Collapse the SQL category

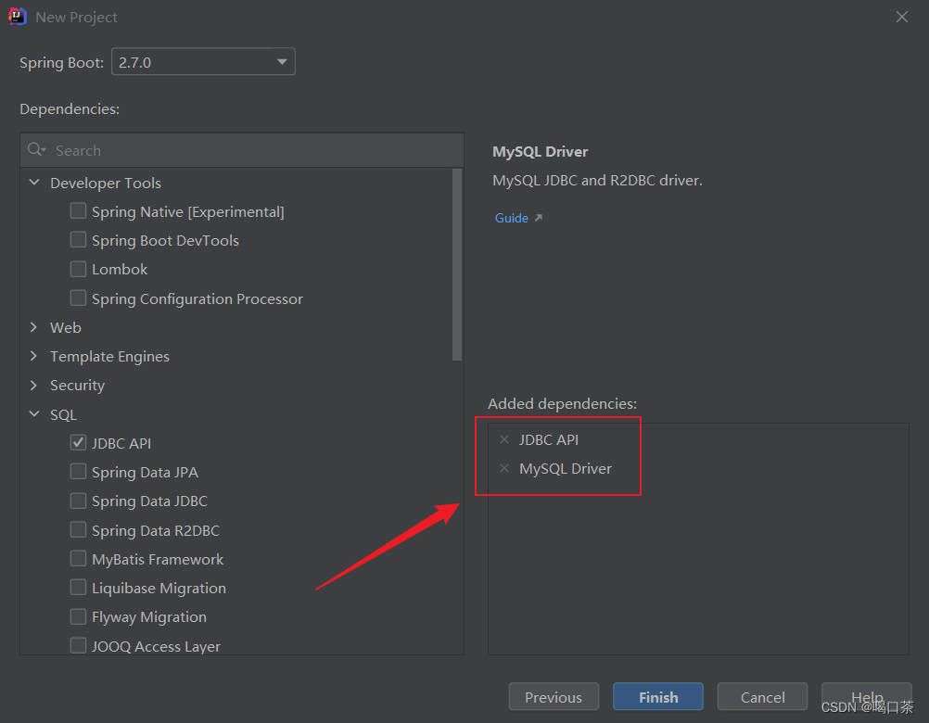34,414
